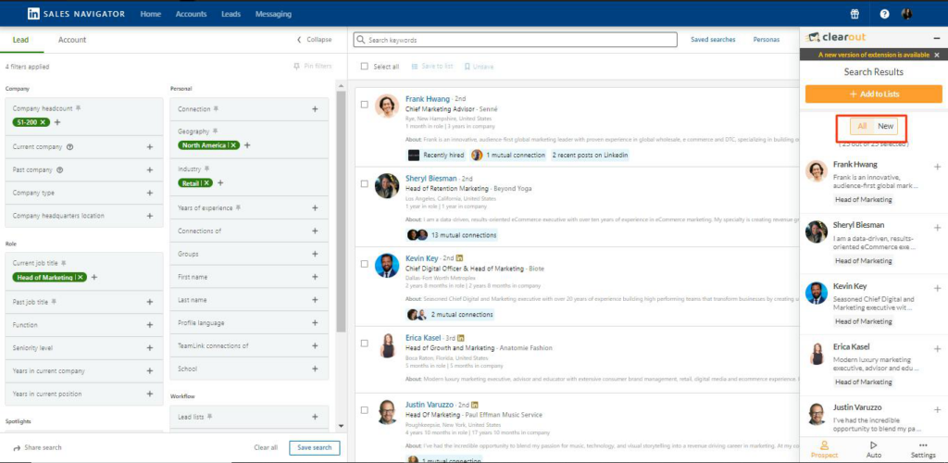Switch to the Lead filter tab

20,40
